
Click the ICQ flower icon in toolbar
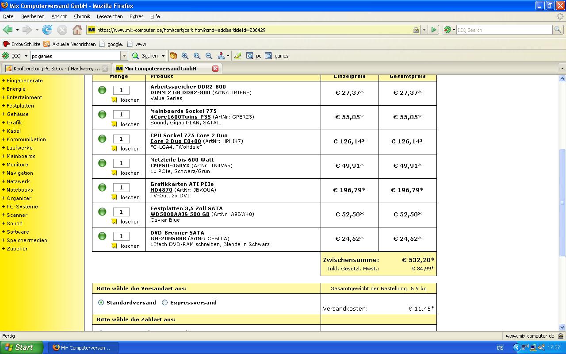[x=5, y=56]
